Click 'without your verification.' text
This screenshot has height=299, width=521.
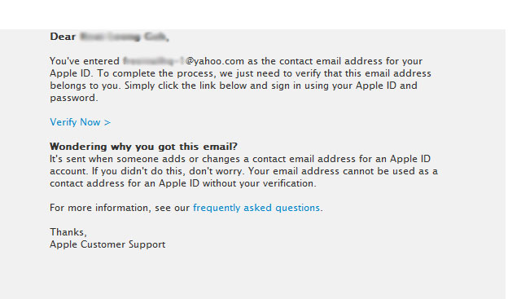259,183
